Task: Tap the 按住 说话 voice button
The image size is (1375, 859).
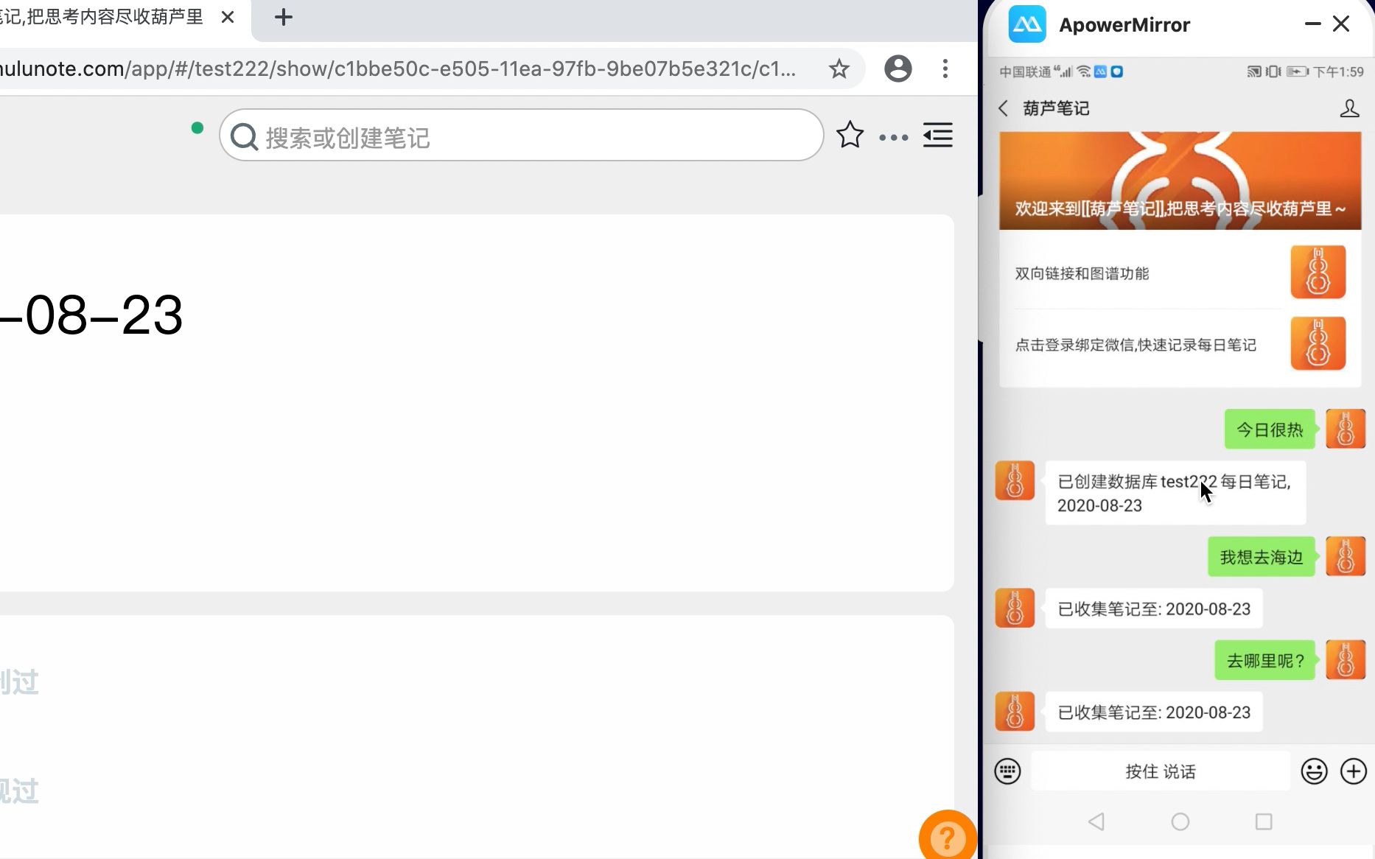Action: [1161, 771]
